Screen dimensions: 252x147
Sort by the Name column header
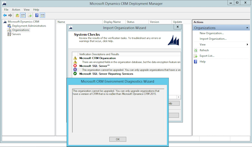(x=79, y=22)
